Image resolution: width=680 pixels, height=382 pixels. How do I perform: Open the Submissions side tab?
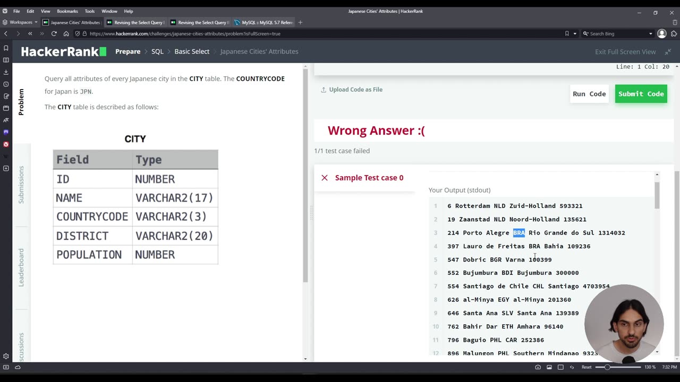point(21,185)
